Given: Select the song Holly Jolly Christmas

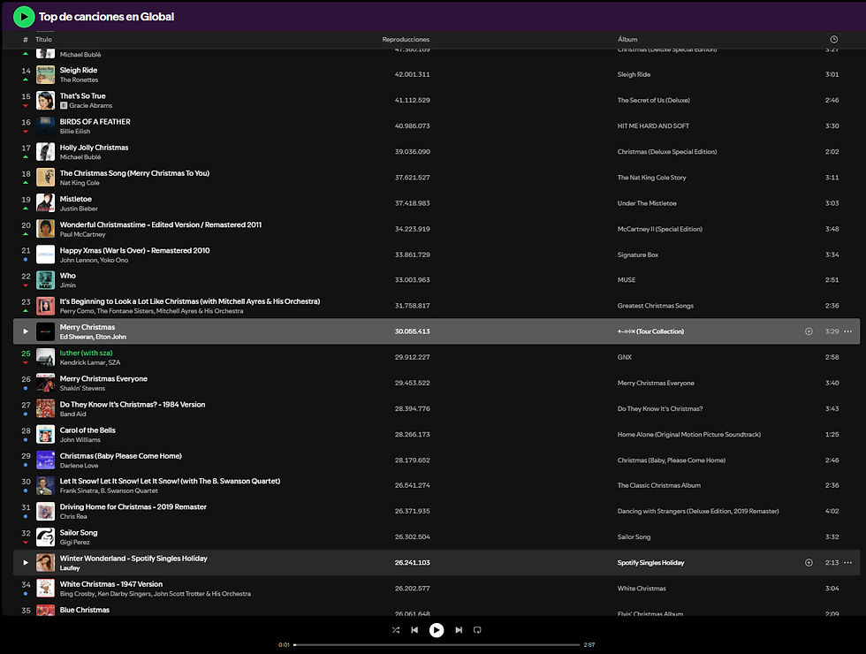Looking at the screenshot, I should click(94, 148).
